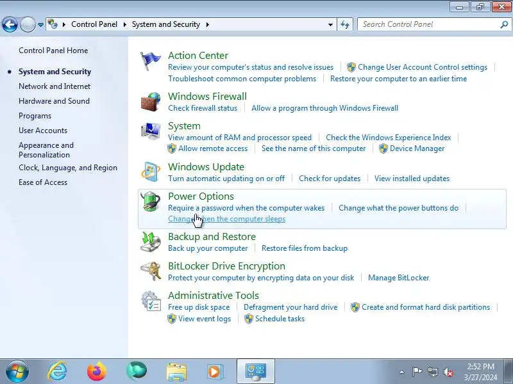Open the Administrative Tools gear icon
The width and height of the screenshot is (513, 384).
[151, 301]
